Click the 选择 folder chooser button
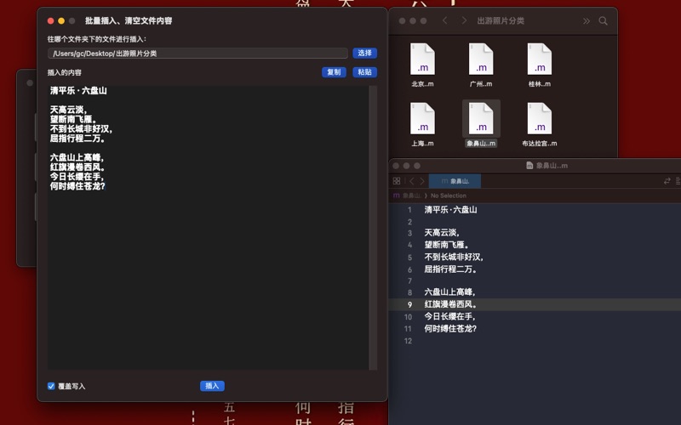Viewport: 681px width, 425px height. pos(364,53)
